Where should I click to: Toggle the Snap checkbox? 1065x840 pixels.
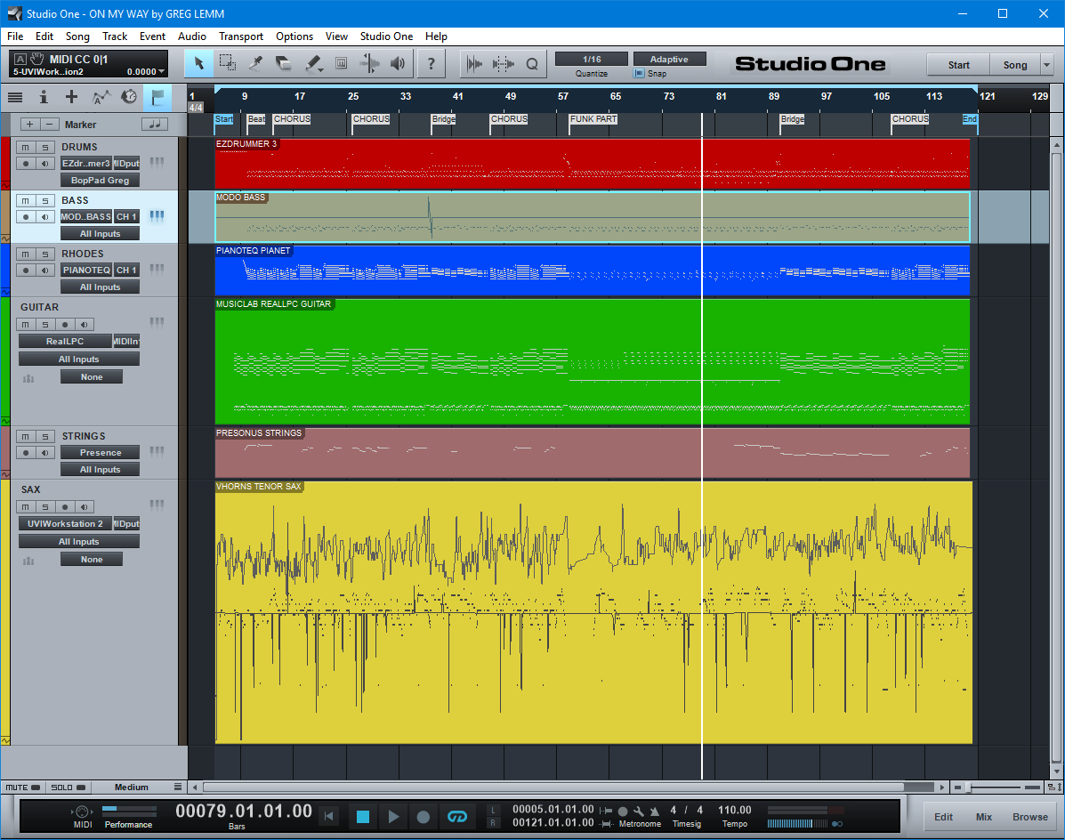(x=639, y=73)
